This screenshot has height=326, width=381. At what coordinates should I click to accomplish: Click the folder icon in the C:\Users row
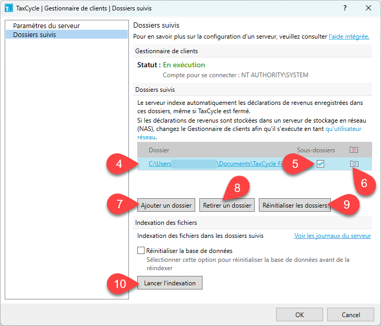[x=354, y=164]
